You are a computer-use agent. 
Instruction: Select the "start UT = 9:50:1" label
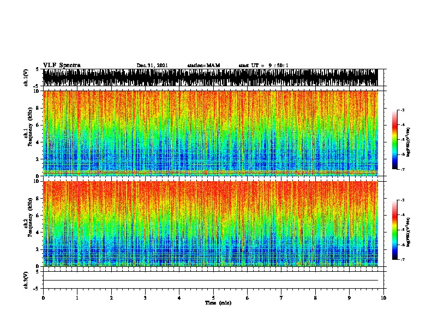[263, 65]
